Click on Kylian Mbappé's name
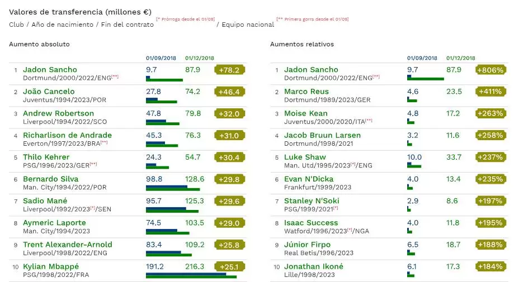Viewport: 519px width, 282px height. pos(51,266)
